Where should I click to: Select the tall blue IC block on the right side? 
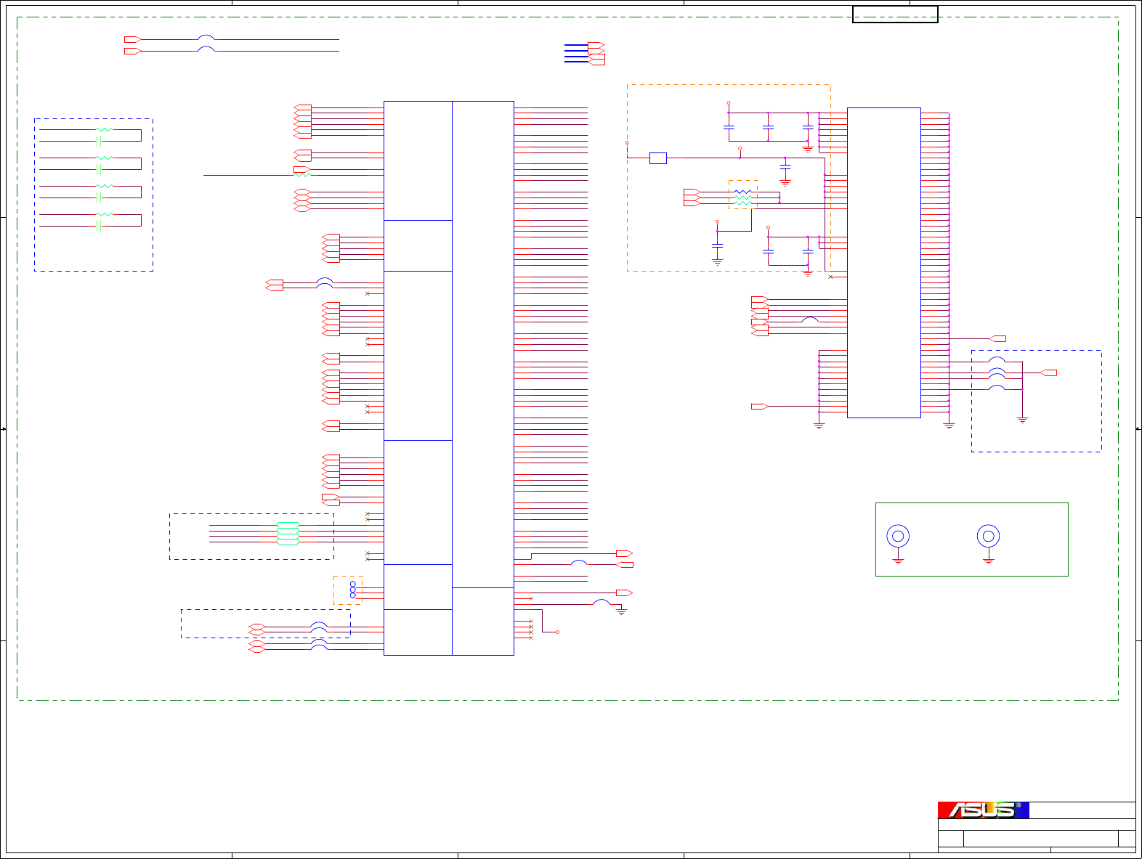(883, 263)
